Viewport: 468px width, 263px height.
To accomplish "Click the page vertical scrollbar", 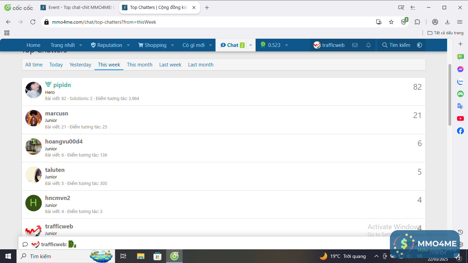I will tap(450, 95).
